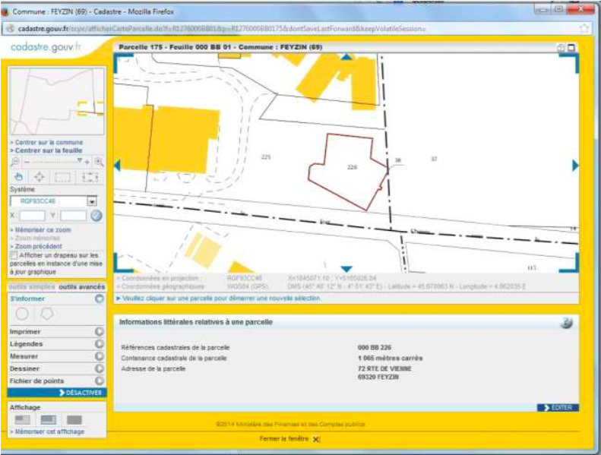Select the rectangle zoom tool
This screenshot has width=601, height=455.
[63, 177]
